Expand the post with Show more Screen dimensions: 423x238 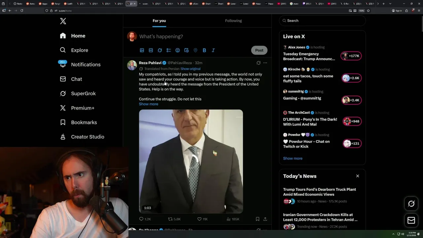pyautogui.click(x=148, y=104)
